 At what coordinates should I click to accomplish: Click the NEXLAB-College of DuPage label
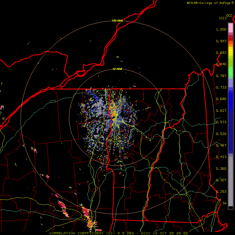pos(209,3)
